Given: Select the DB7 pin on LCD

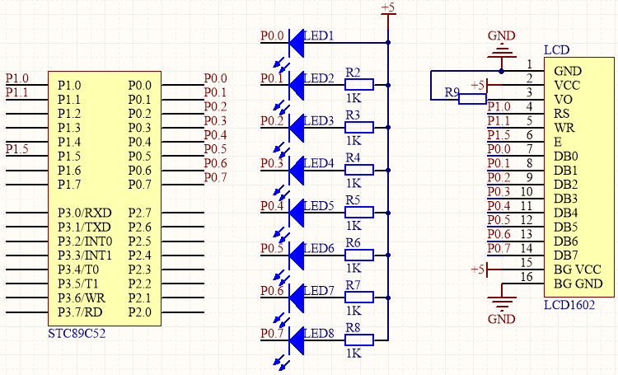Looking at the screenshot, I should [565, 255].
